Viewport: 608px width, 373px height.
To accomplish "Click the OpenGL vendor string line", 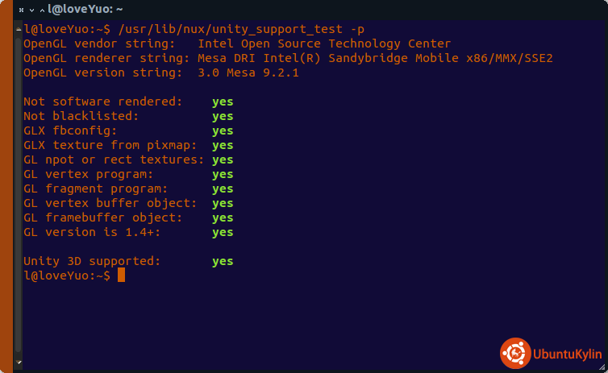I will [x=236, y=44].
